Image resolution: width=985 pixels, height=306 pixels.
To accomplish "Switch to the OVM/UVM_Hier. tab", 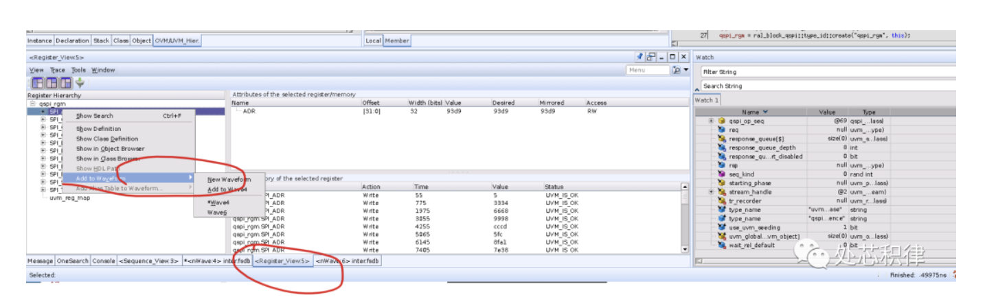I will click(x=177, y=40).
